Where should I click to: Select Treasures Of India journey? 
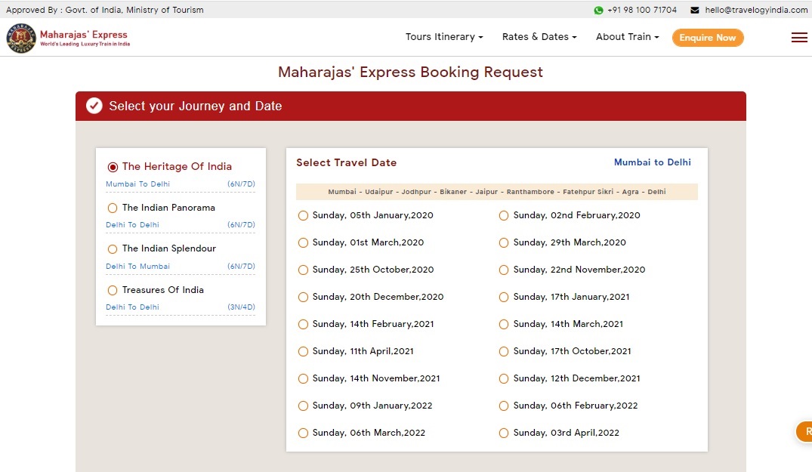click(113, 290)
